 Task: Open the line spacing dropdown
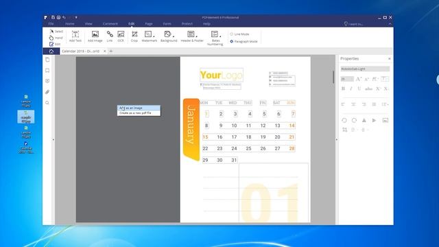click(385, 104)
